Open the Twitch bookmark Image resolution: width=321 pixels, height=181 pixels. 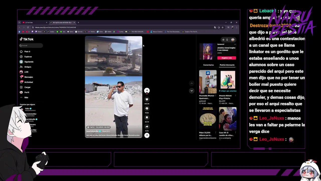point(38,32)
